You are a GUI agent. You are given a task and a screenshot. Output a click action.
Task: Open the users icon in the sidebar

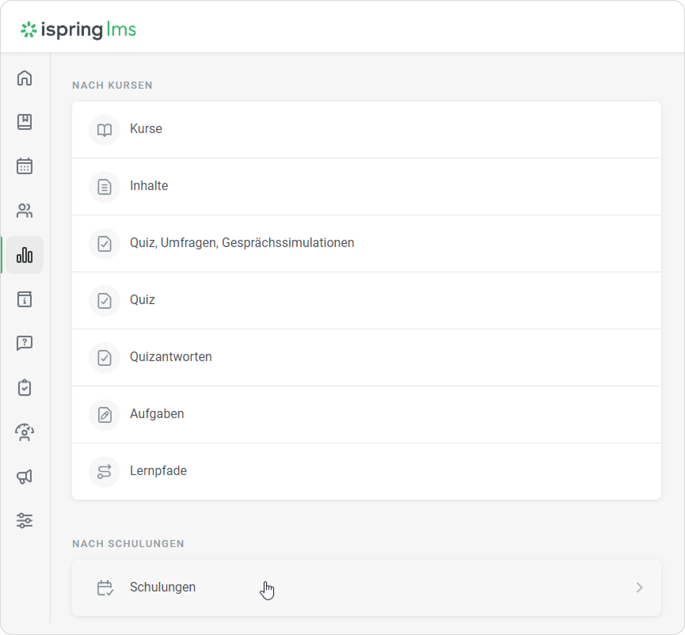[x=25, y=211]
